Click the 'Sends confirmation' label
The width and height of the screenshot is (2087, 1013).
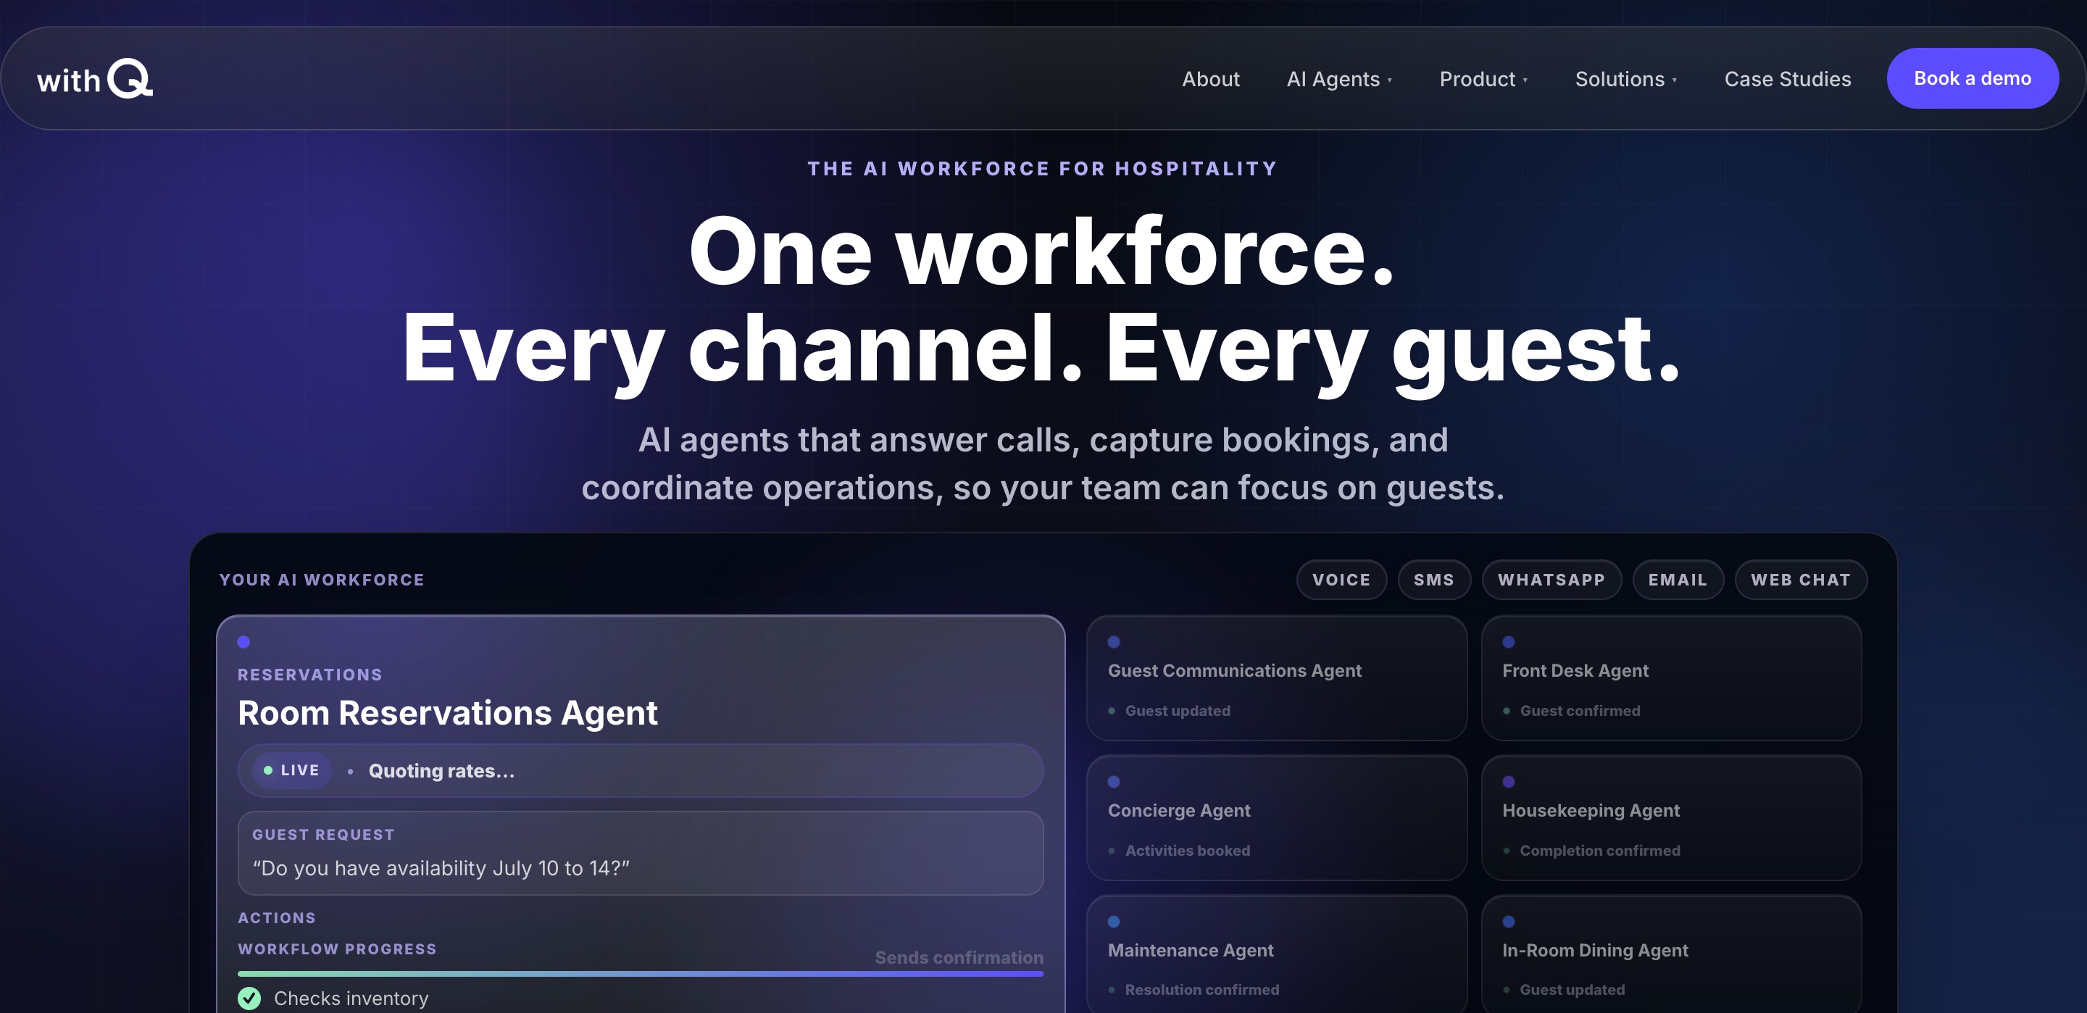coord(959,958)
